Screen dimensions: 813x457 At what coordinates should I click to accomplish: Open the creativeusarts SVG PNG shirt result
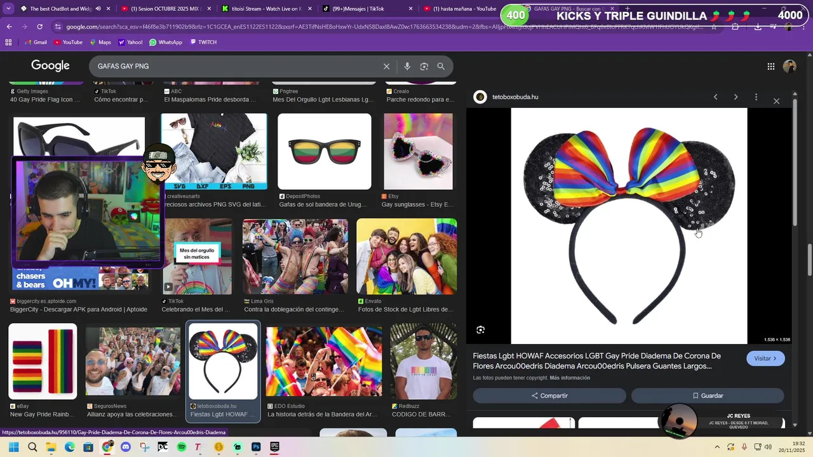[x=214, y=152]
